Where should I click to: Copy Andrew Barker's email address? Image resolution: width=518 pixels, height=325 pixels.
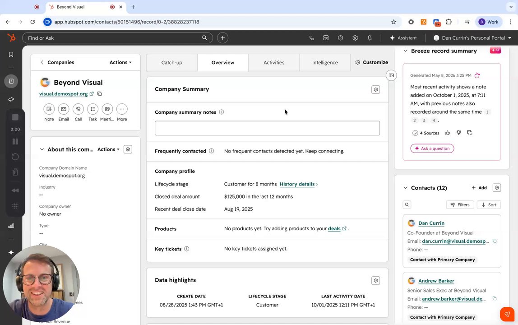494,298
